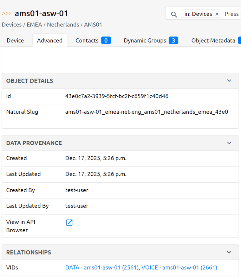This screenshot has width=241, height=278.
Task: Collapse the Object Details panel chevron
Action: pos(229,81)
